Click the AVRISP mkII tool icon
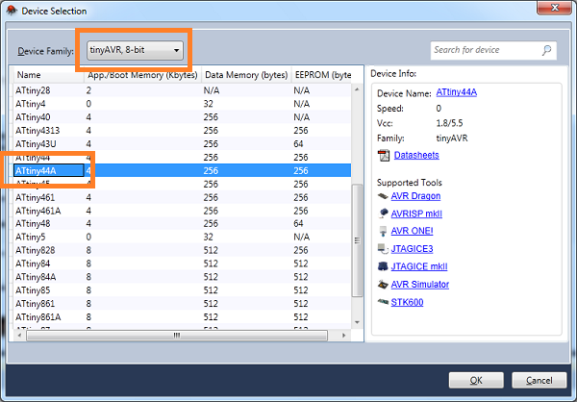Image resolution: width=577 pixels, height=402 pixels. tap(383, 214)
